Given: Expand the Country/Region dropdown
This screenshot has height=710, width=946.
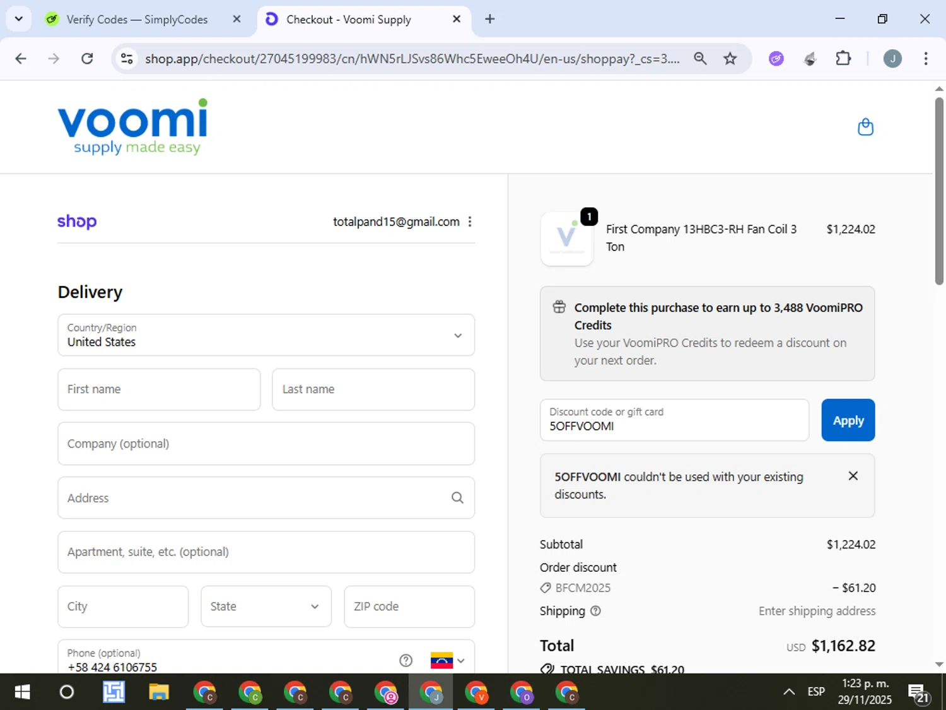Looking at the screenshot, I should coord(266,335).
